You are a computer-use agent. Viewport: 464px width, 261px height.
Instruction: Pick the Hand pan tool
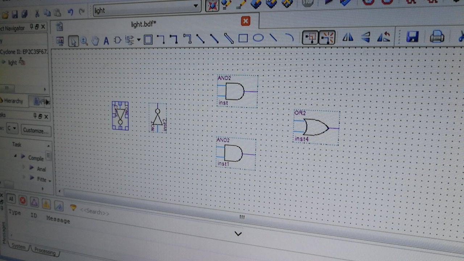pyautogui.click(x=95, y=41)
